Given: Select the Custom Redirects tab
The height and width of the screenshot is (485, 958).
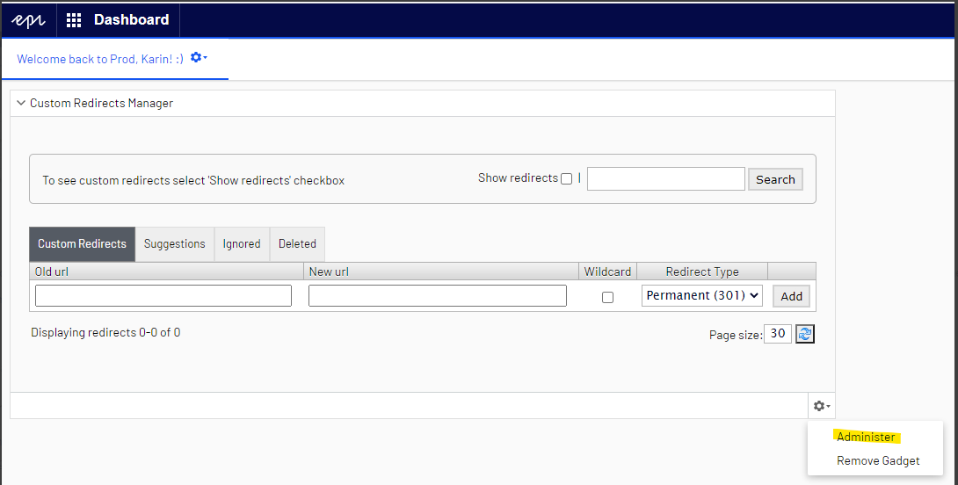Looking at the screenshot, I should 82,244.
